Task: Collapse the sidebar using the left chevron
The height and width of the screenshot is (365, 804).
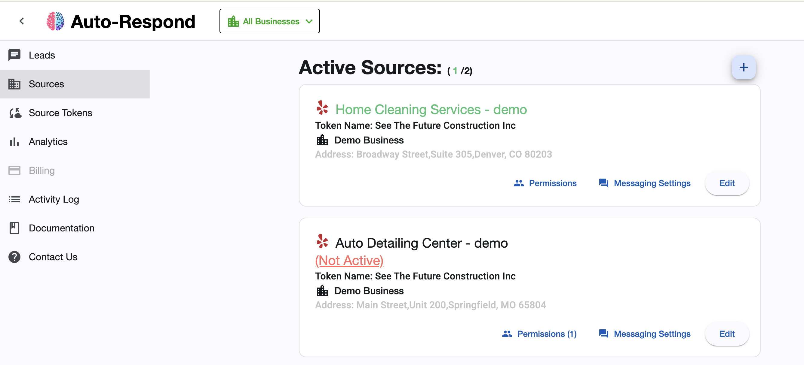Action: [22, 21]
